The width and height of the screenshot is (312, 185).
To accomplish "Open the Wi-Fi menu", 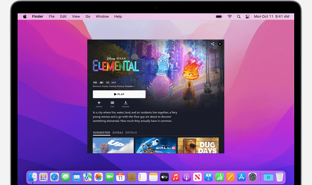I will tap(230, 16).
